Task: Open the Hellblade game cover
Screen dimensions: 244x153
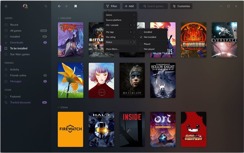Action: coord(132,81)
